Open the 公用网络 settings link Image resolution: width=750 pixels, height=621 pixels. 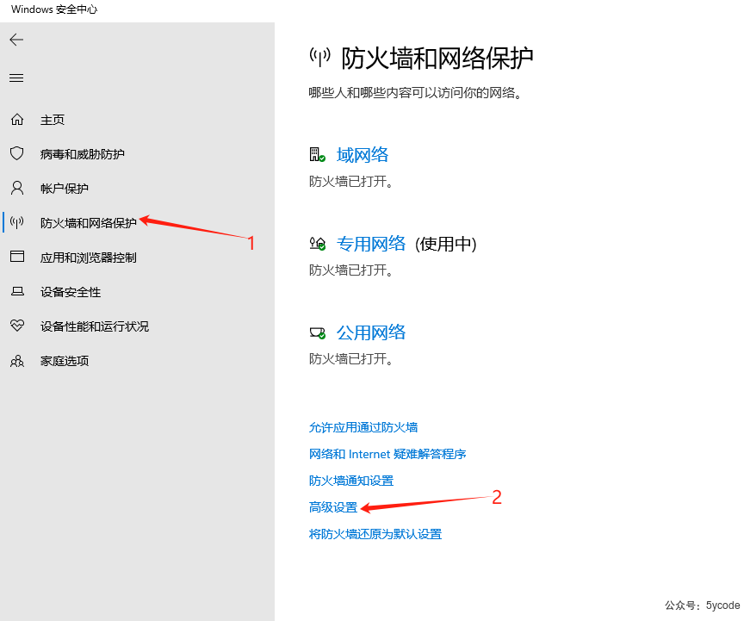(x=371, y=332)
